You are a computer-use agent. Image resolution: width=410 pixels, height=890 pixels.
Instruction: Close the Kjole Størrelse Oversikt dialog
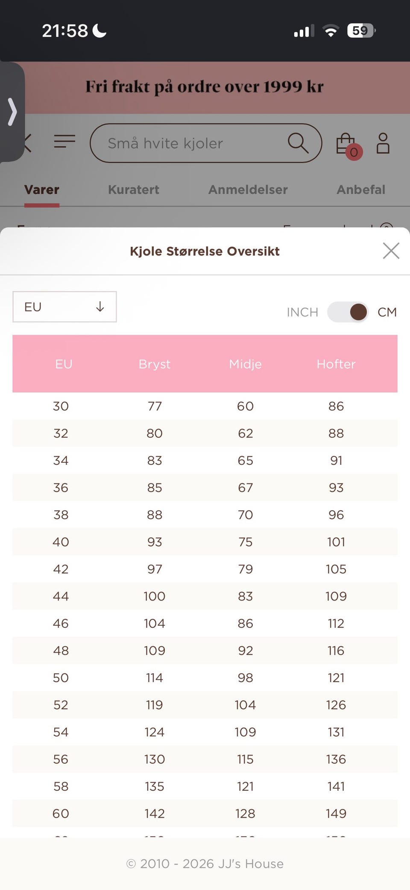tap(391, 251)
